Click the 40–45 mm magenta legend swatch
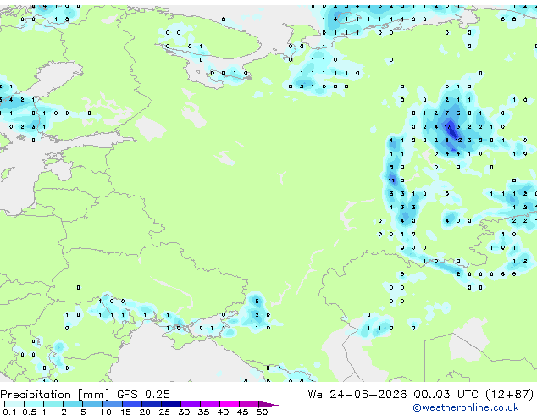This screenshot has height=415, width=537. (x=230, y=404)
